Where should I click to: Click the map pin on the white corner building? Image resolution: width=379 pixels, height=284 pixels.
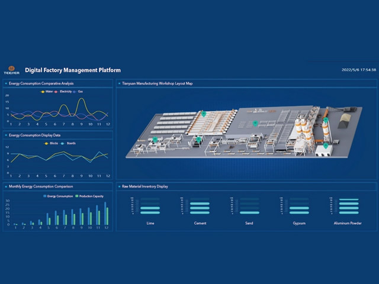point(325,145)
